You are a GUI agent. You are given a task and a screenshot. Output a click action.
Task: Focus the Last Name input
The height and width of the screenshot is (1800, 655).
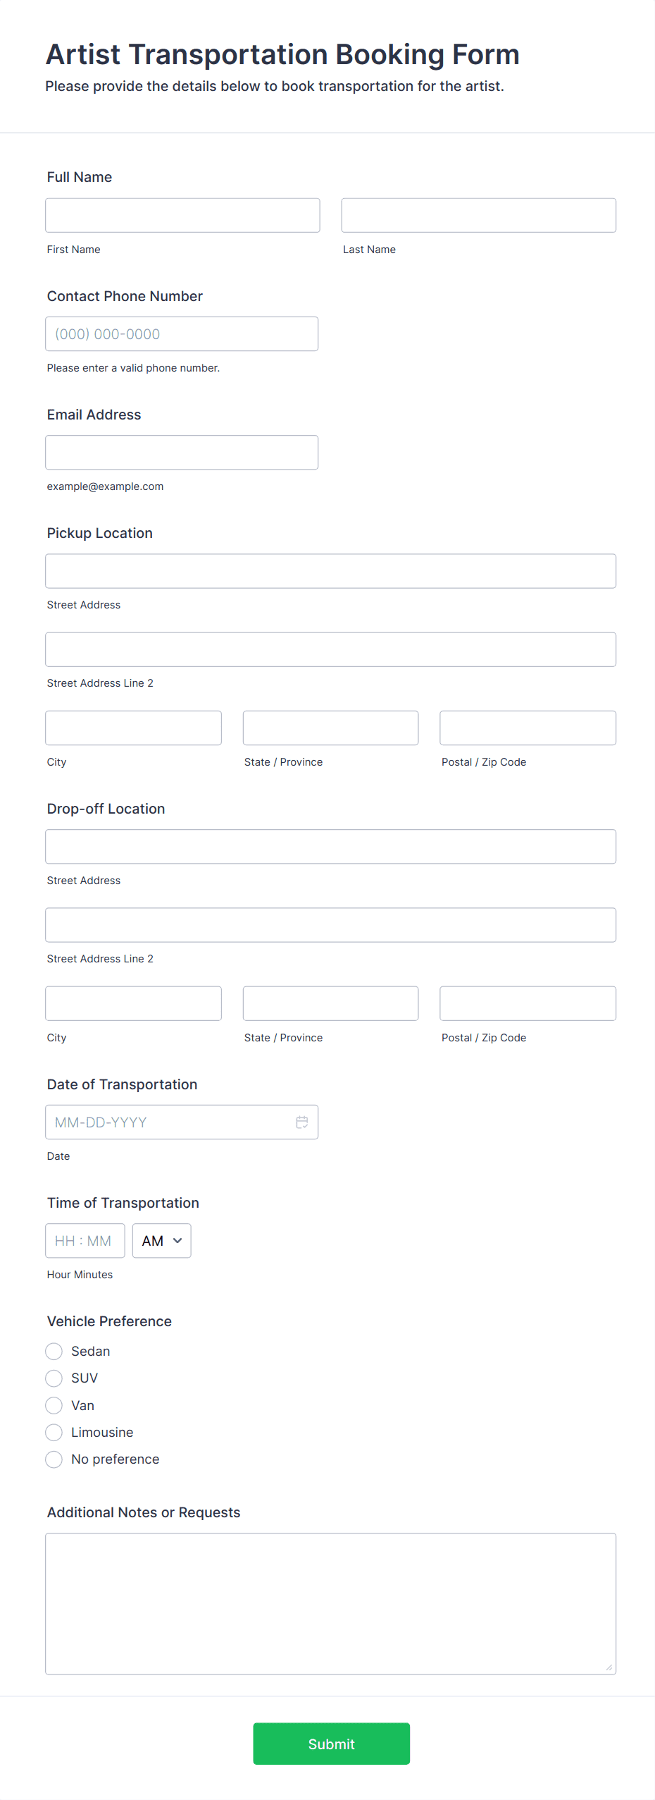[478, 215]
